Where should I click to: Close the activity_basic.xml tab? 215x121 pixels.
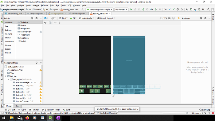point(109,14)
